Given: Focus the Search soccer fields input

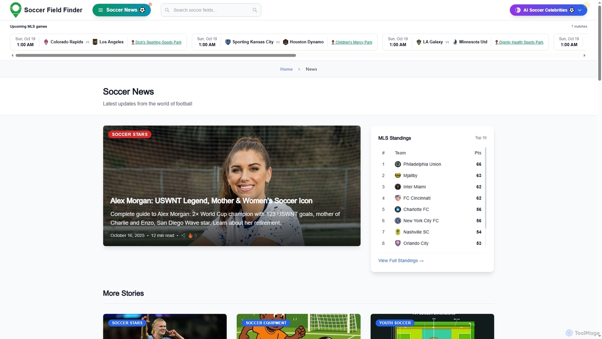Looking at the screenshot, I should 211,10.
